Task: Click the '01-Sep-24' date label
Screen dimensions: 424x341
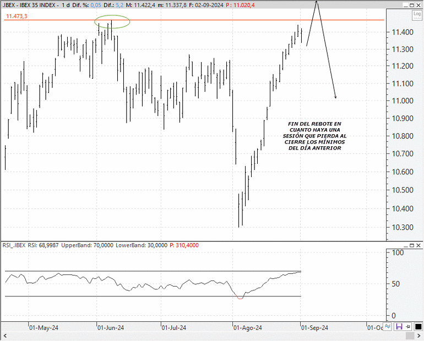Action: pos(315,328)
